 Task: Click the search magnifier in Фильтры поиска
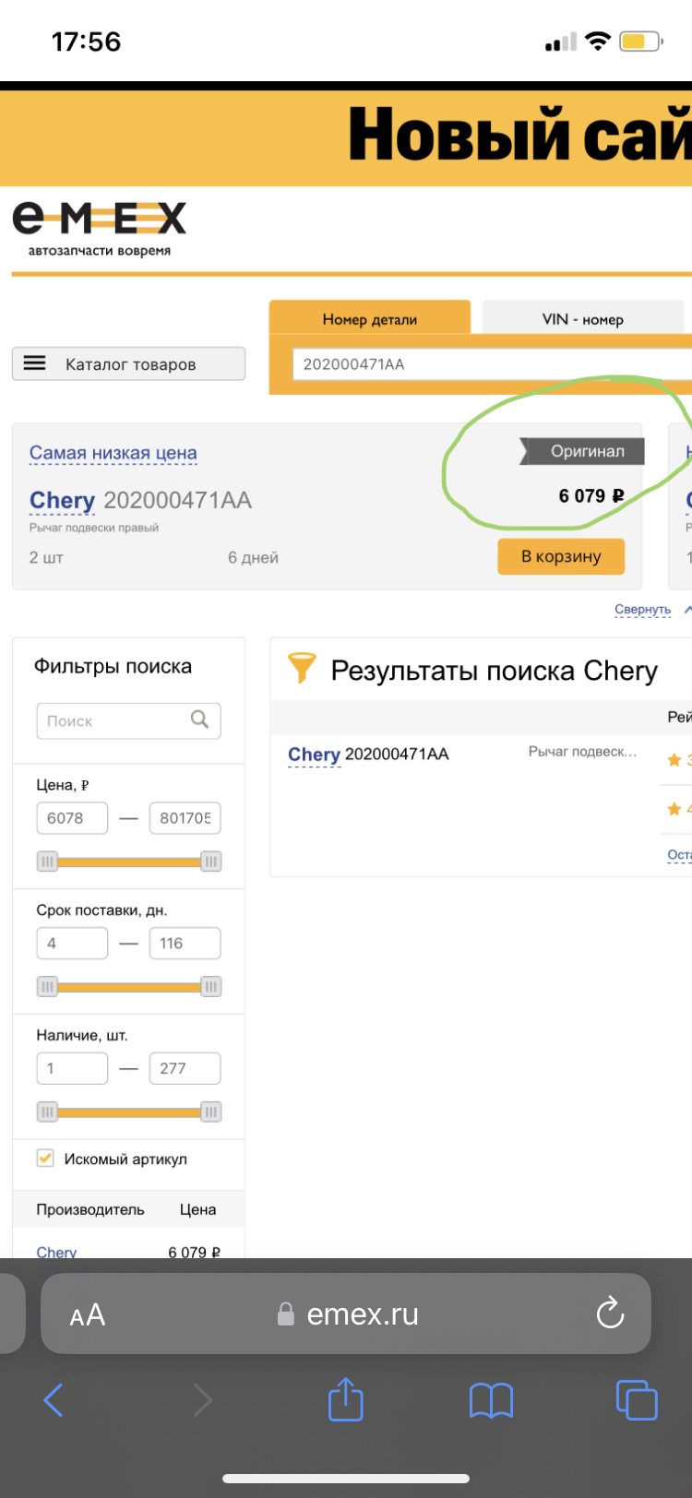pos(199,720)
